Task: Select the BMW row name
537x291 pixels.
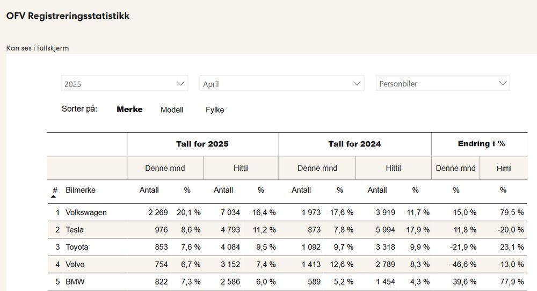Action: click(75, 282)
